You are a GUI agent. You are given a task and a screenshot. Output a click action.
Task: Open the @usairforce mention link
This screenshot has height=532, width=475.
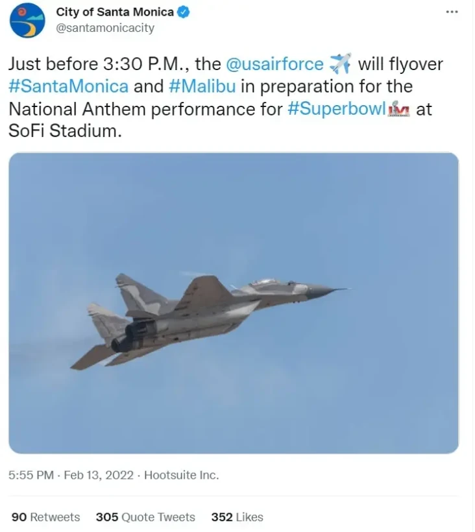pyautogui.click(x=274, y=64)
